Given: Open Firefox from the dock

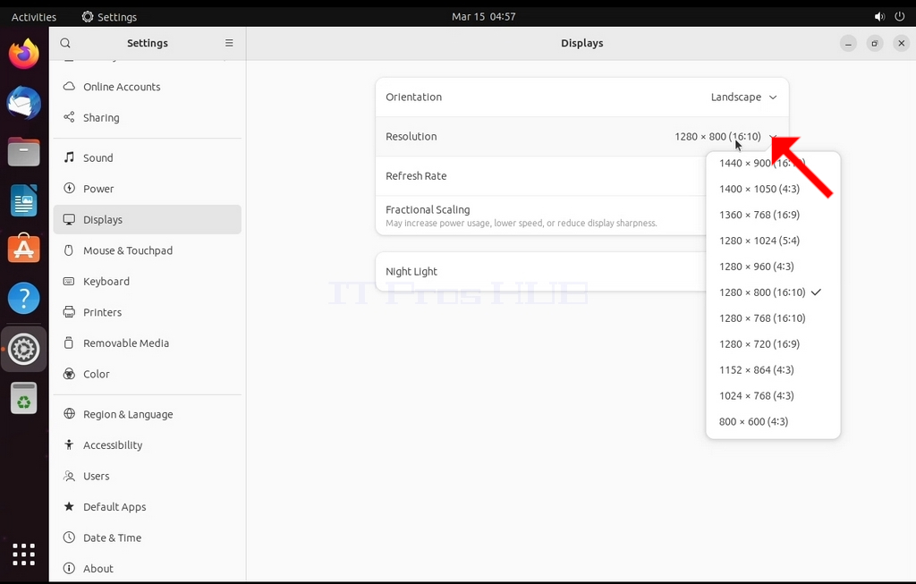Looking at the screenshot, I should (x=24, y=55).
